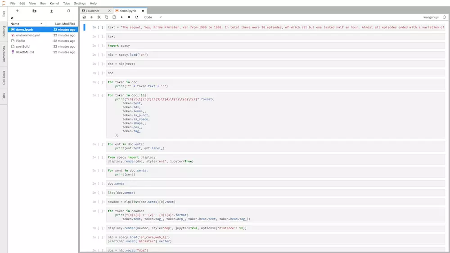
Task: Open a new launcher with the plus icon in file browser
Action: [x=17, y=11]
